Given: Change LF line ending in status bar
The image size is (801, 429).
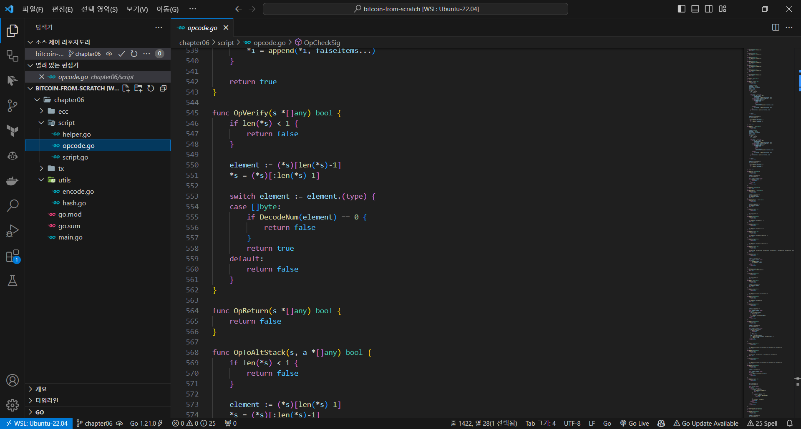Looking at the screenshot, I should pyautogui.click(x=592, y=423).
